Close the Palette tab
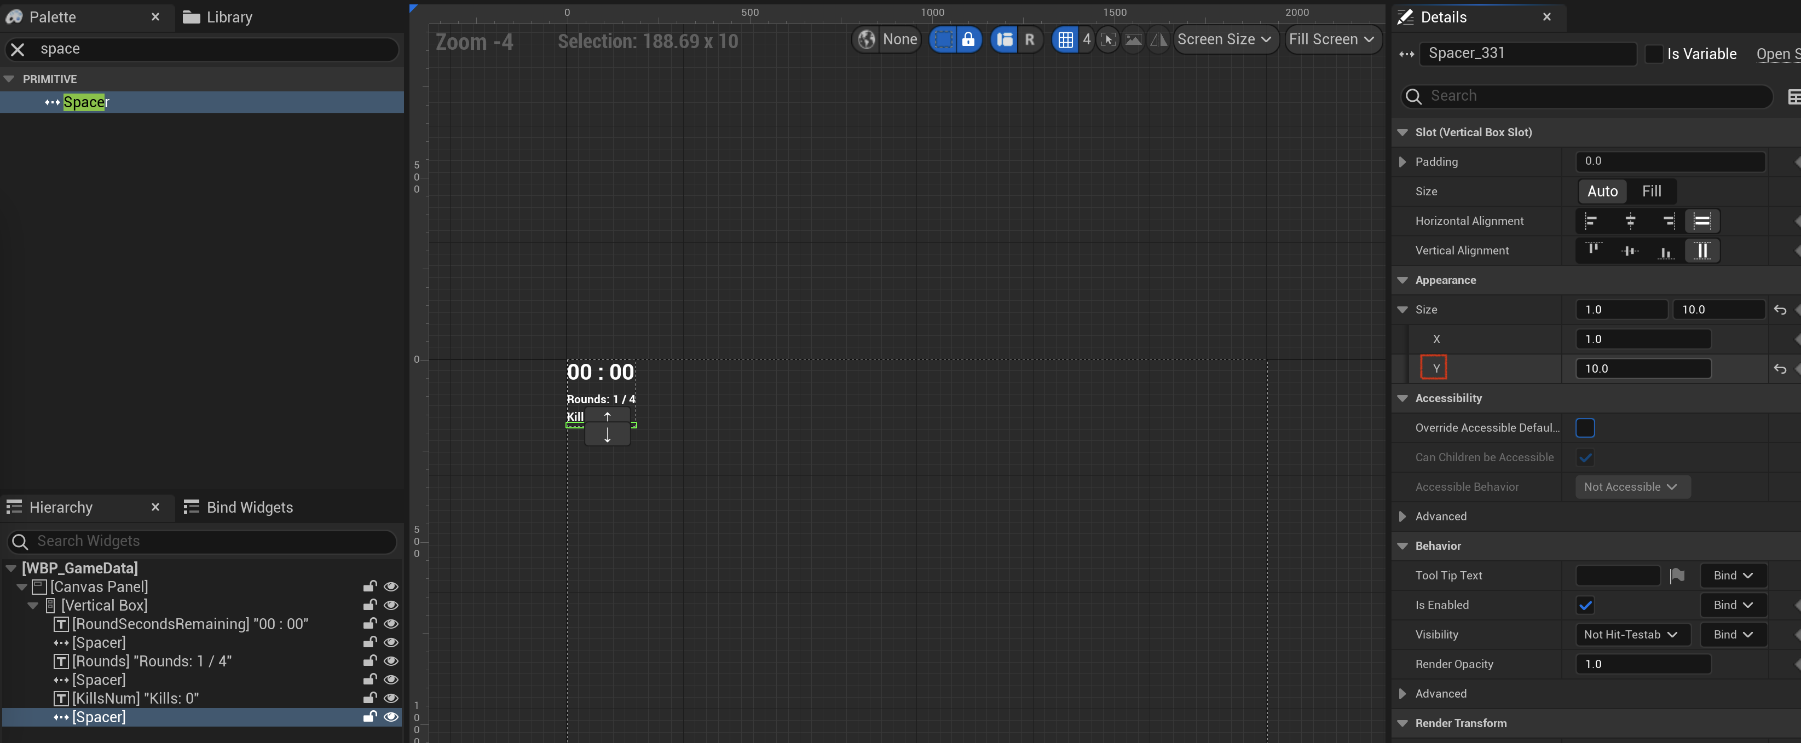Image resolution: width=1801 pixels, height=743 pixels. point(155,17)
